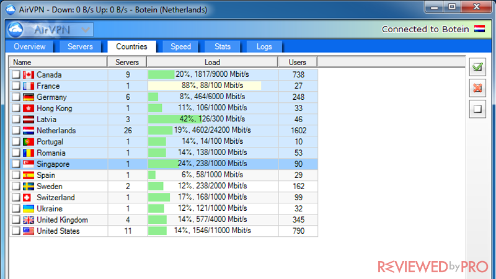The image size is (496, 279).
Task: Click the Connected to Botein status text
Action: point(425,29)
